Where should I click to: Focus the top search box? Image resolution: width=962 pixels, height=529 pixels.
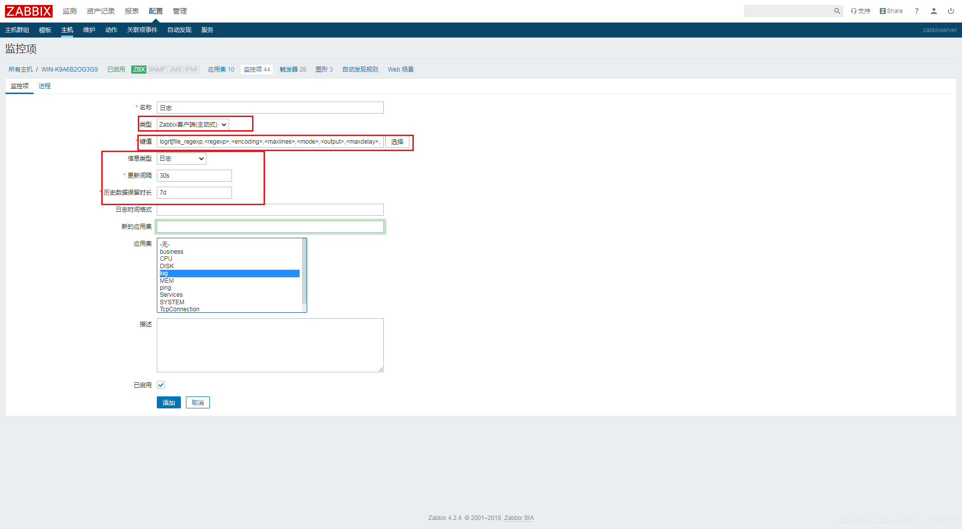[x=788, y=11]
